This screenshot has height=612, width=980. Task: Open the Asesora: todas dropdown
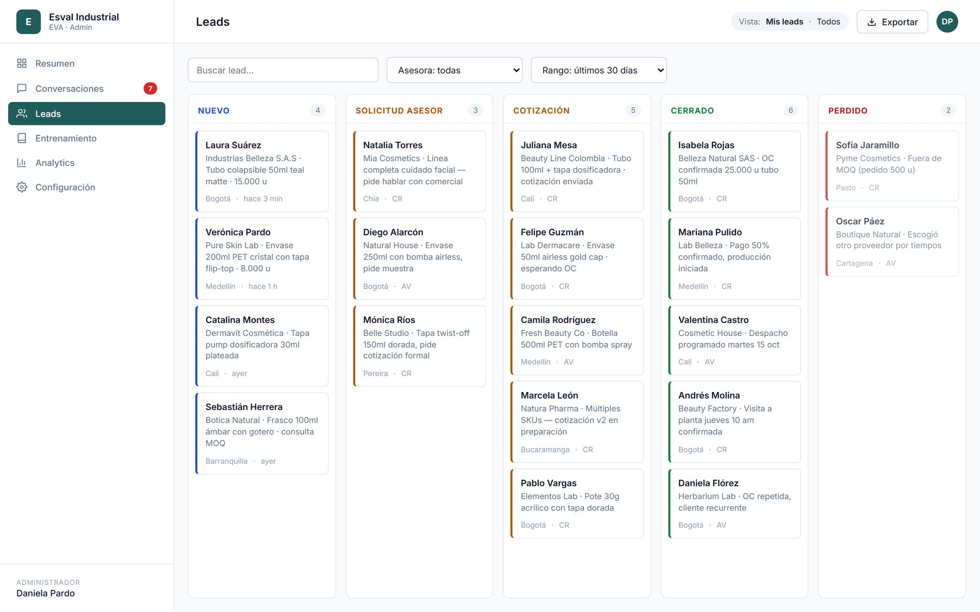(454, 70)
